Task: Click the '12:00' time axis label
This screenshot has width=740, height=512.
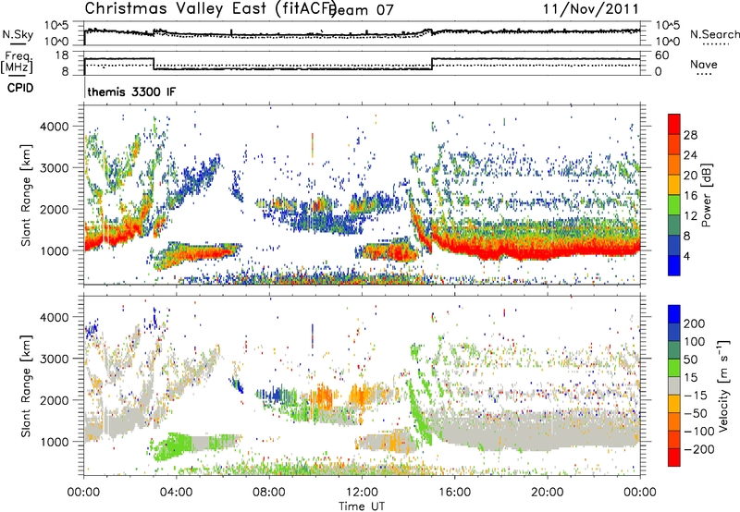Action: click(x=362, y=493)
